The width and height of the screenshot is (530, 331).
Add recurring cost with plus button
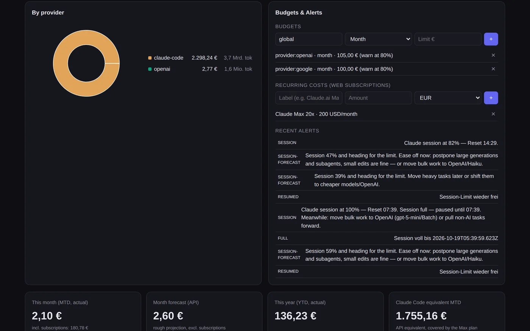click(491, 98)
